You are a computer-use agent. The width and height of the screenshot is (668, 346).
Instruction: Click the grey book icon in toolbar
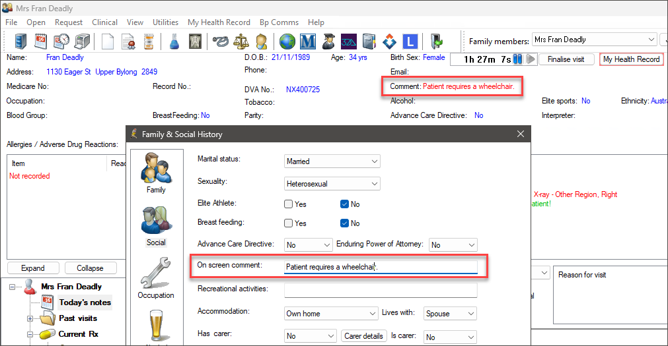369,42
